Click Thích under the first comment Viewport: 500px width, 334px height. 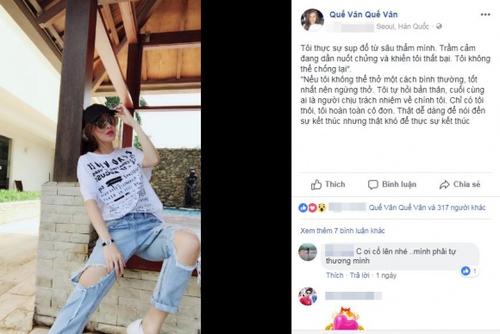[334, 275]
